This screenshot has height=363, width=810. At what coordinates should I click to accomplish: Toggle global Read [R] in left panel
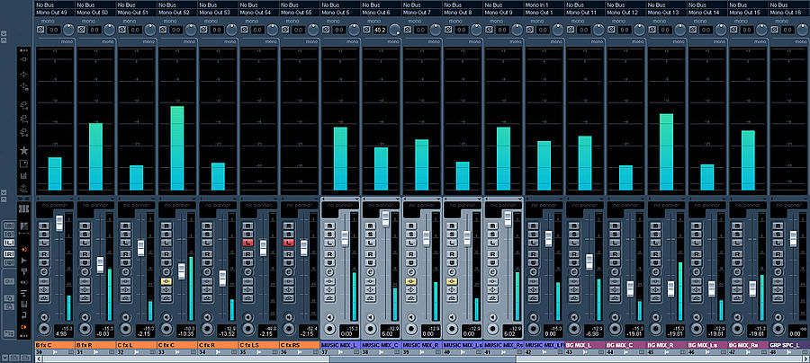(9, 253)
